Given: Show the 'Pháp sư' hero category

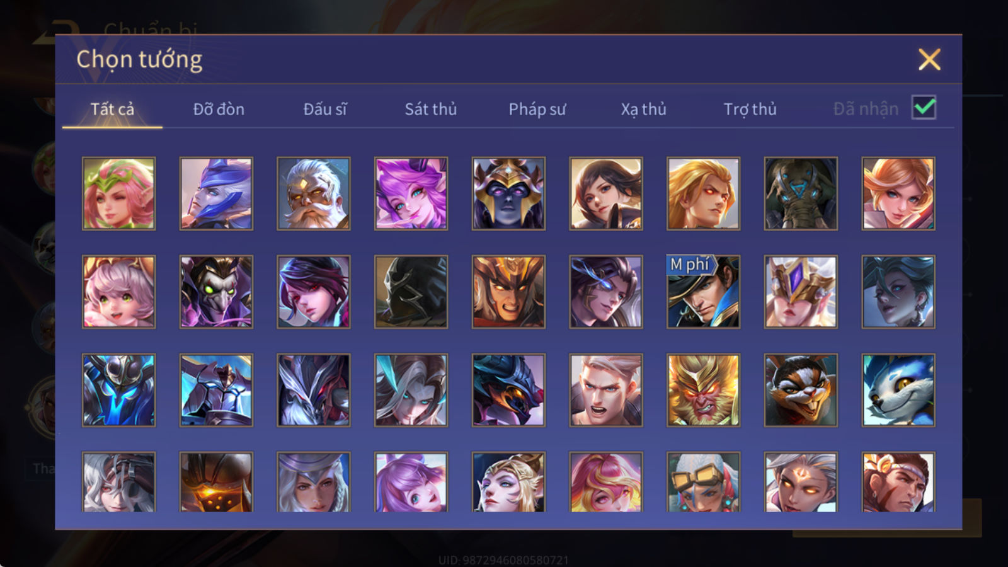Looking at the screenshot, I should click(x=537, y=109).
